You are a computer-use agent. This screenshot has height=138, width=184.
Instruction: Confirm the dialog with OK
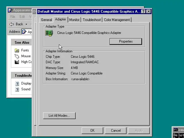(x=92, y=131)
